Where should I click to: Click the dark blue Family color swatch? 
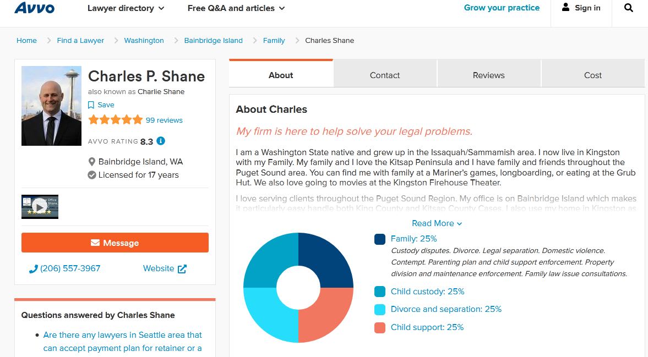380,239
